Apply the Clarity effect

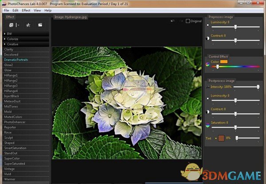pyautogui.click(x=26, y=49)
